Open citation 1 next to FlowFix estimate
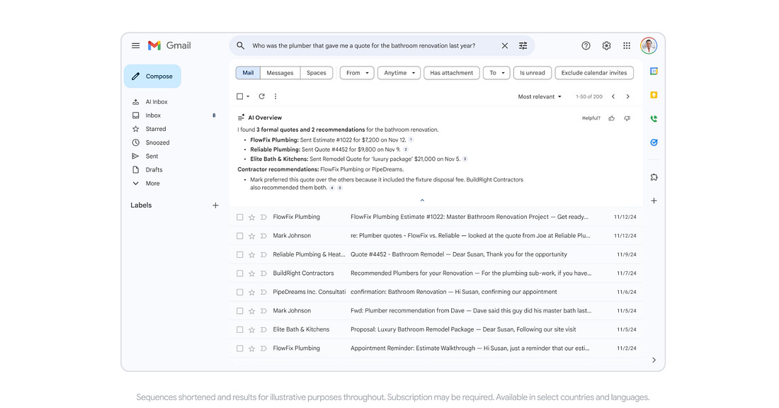This screenshot has height=408, width=779. (411, 140)
